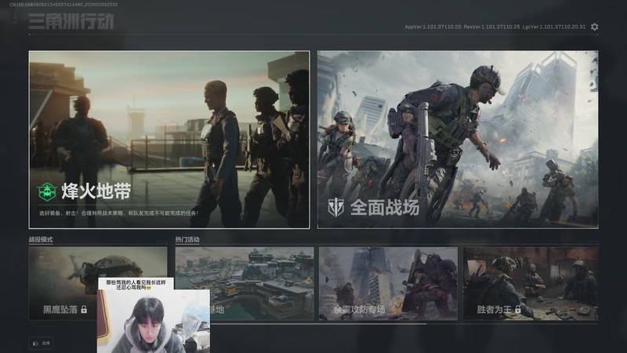The image size is (627, 353).
Task: Click the CN UID text at top left
Action: (x=64, y=5)
